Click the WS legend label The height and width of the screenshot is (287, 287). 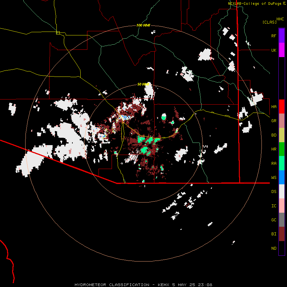[274, 177]
